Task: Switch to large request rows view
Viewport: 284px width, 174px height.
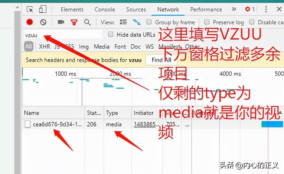Action: pos(123,22)
